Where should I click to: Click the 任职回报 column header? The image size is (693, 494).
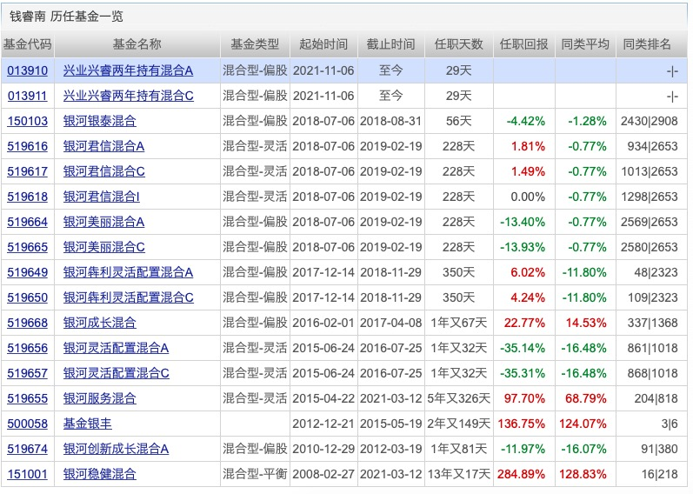tap(523, 44)
